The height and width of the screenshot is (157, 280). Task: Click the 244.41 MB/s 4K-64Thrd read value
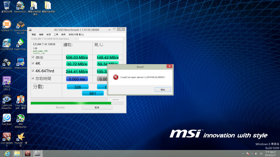coord(77,72)
